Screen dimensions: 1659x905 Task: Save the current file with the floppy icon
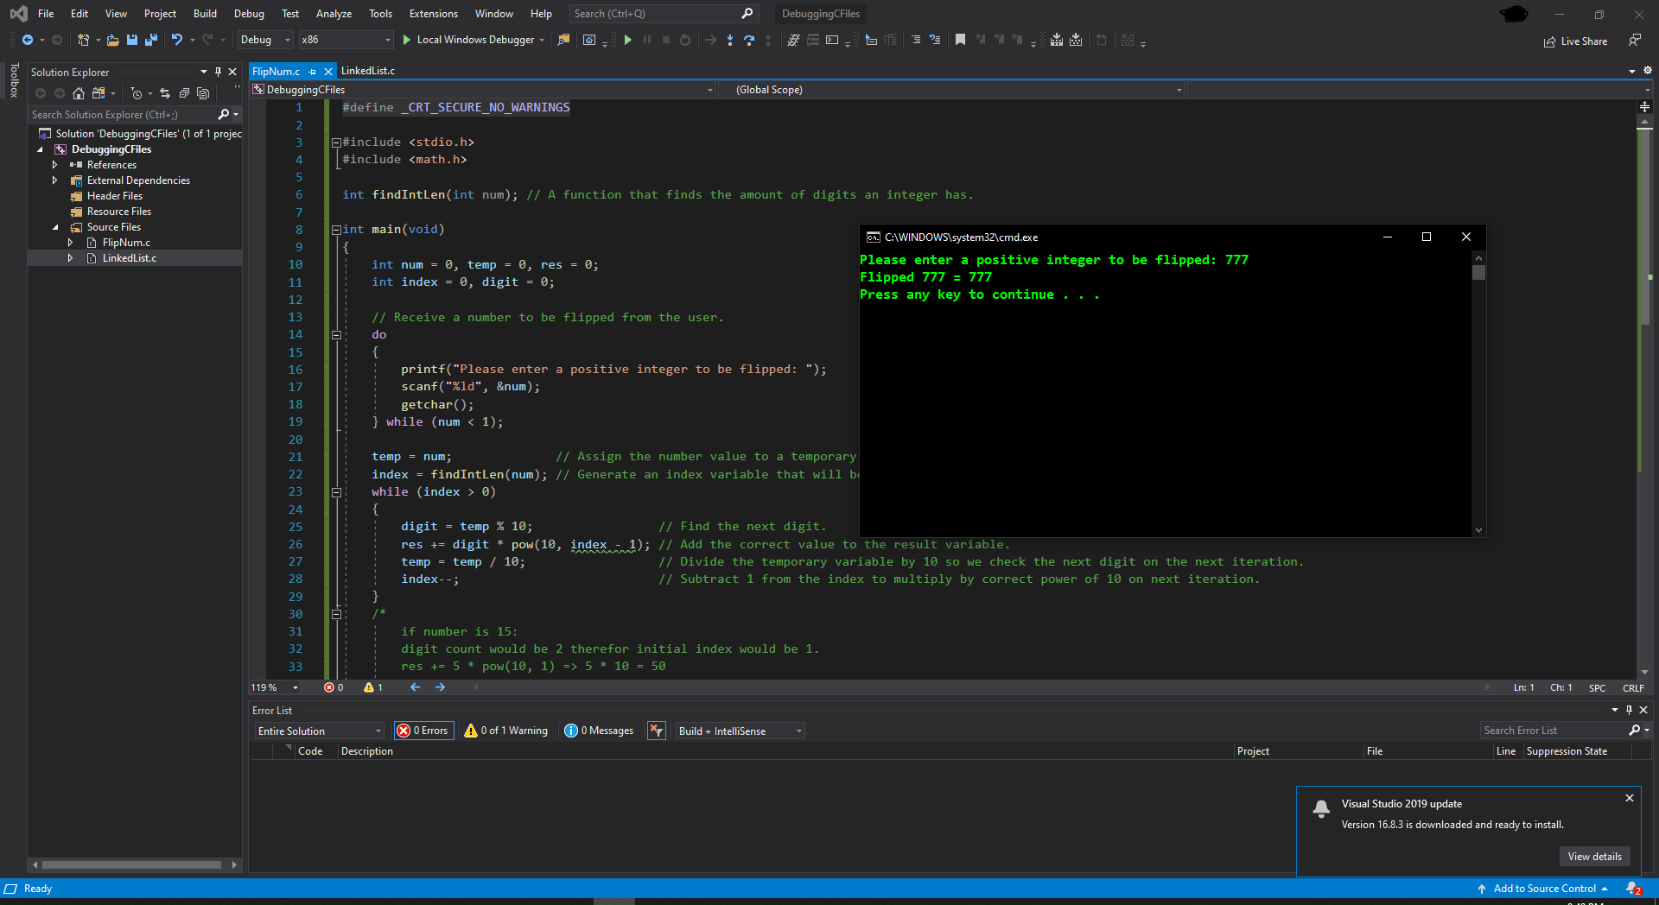132,40
